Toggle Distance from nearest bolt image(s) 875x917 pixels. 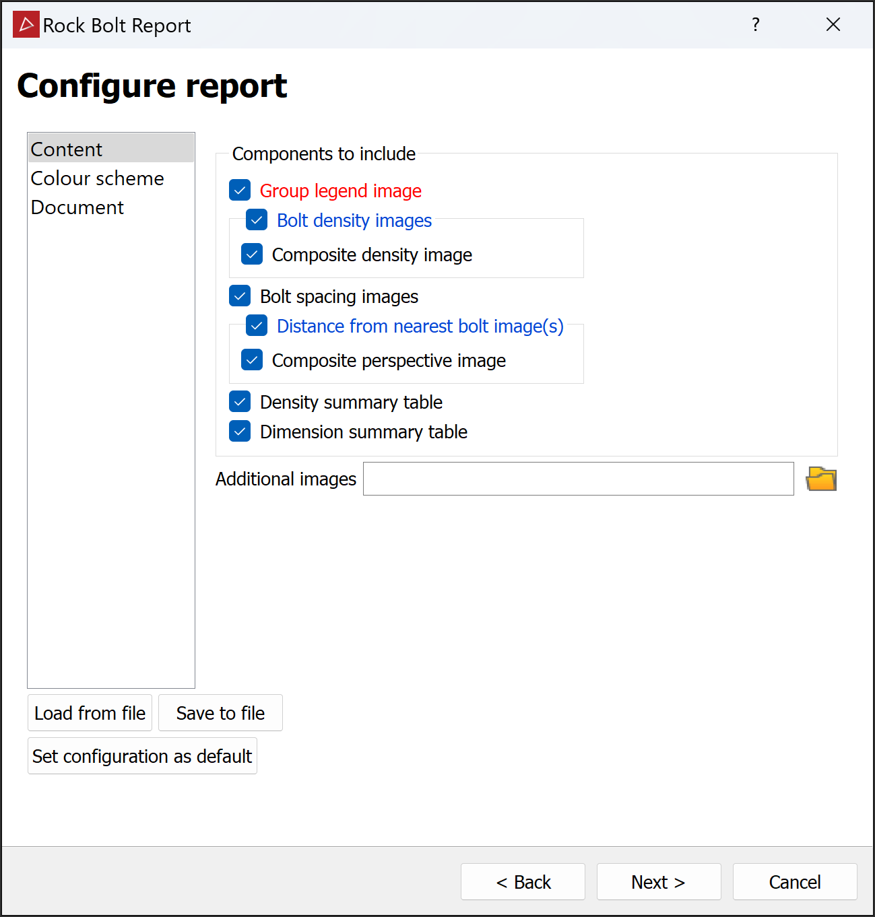pyautogui.click(x=257, y=326)
